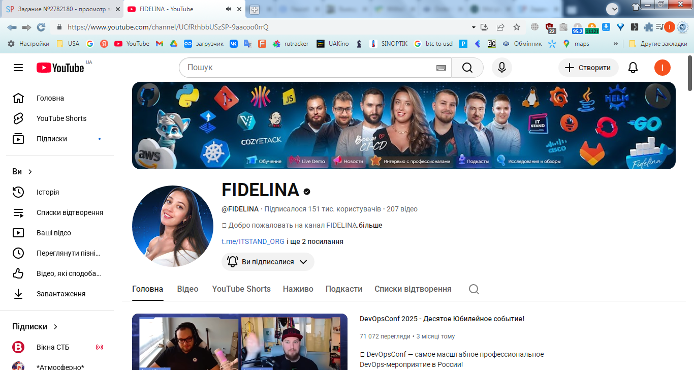Expand the Ви section chevron

pyautogui.click(x=30, y=172)
